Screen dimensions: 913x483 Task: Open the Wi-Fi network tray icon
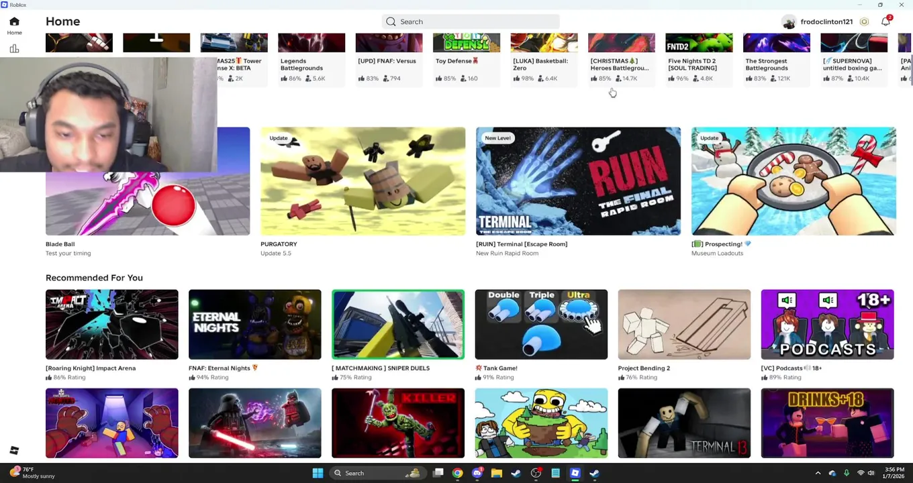click(x=861, y=473)
